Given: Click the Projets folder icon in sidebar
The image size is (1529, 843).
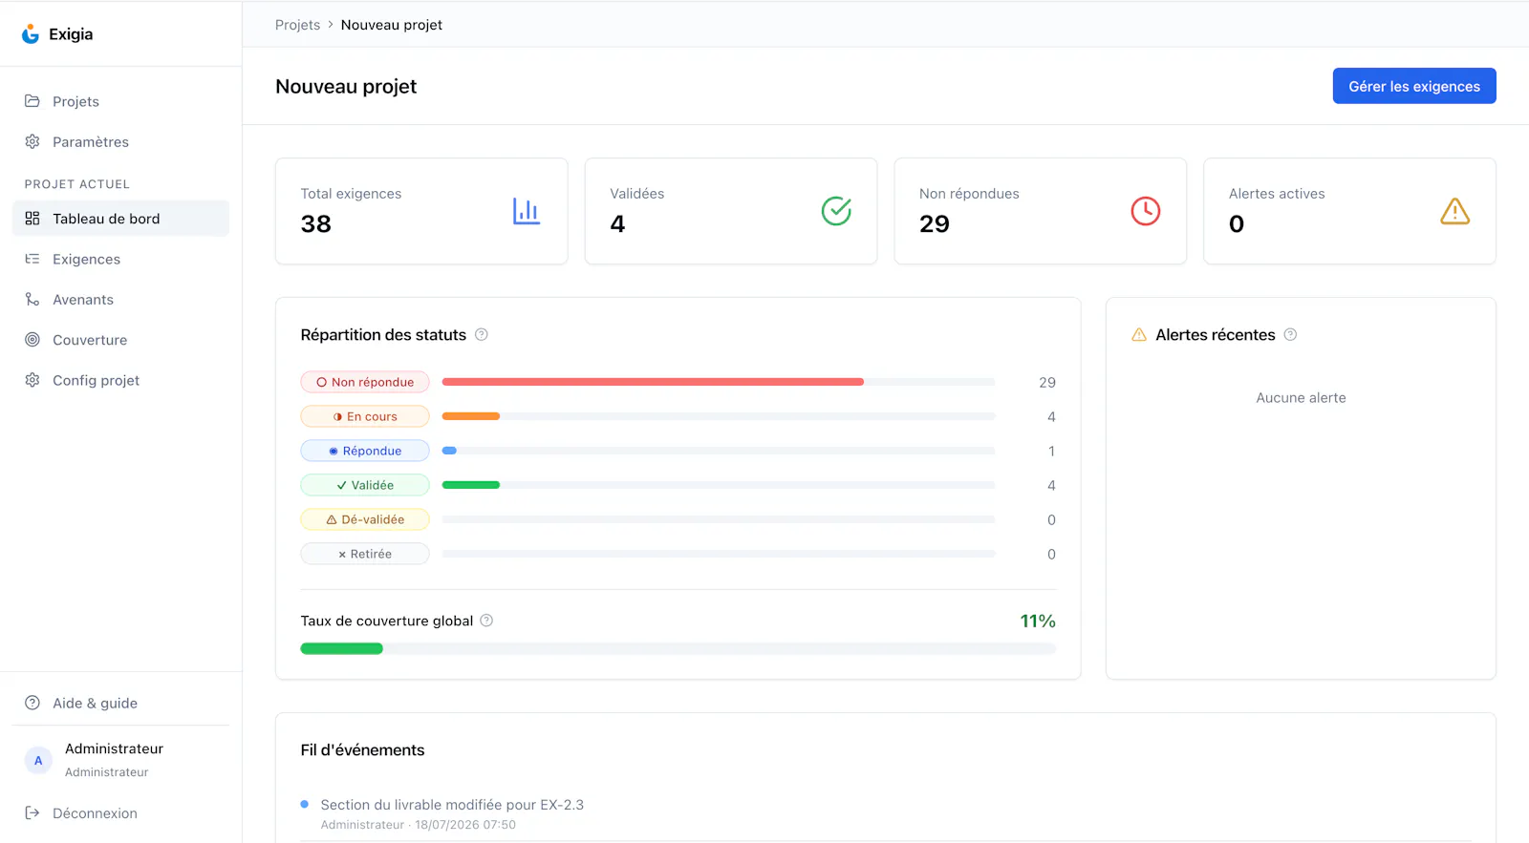Looking at the screenshot, I should 32,101.
